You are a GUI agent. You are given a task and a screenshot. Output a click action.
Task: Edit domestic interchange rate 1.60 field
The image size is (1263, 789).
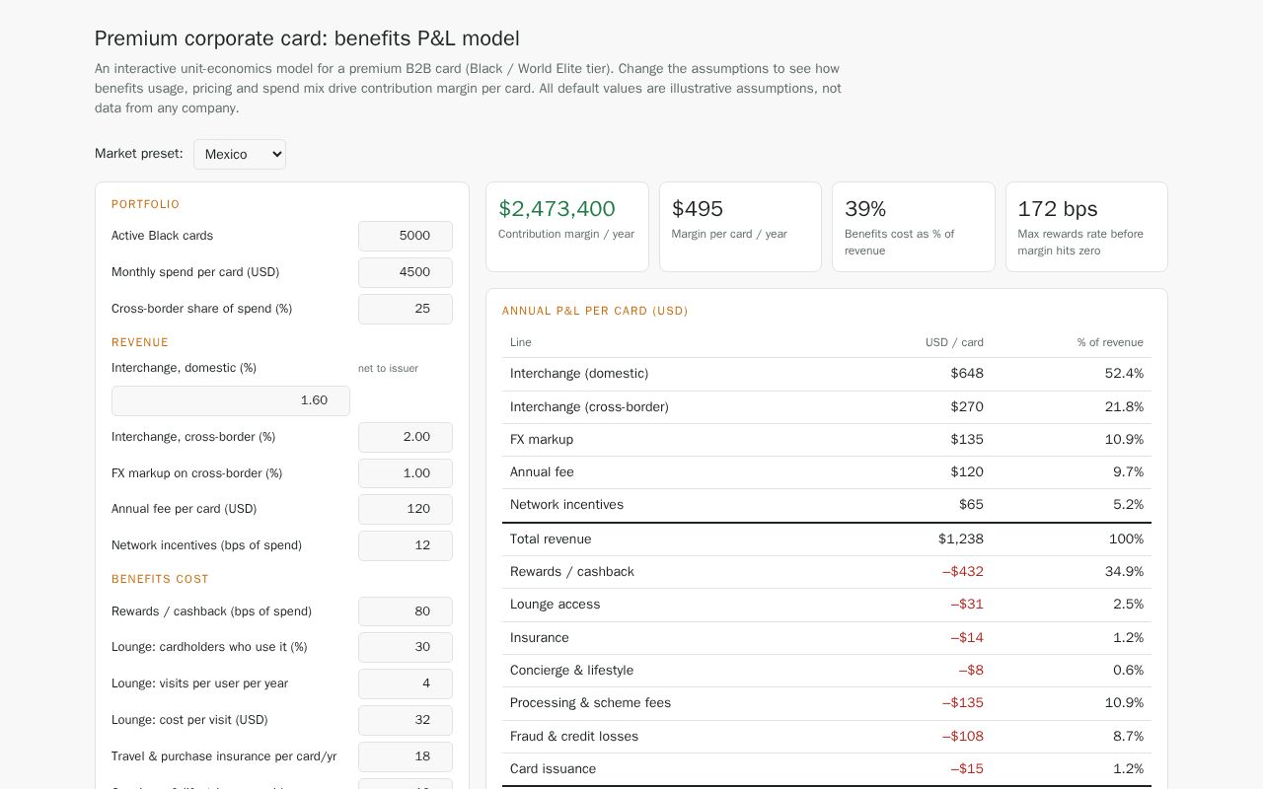coord(231,400)
